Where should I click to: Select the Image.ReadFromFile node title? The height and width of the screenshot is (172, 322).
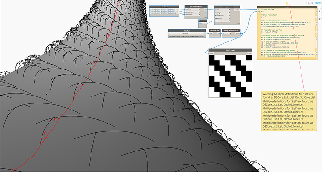pos(231,30)
